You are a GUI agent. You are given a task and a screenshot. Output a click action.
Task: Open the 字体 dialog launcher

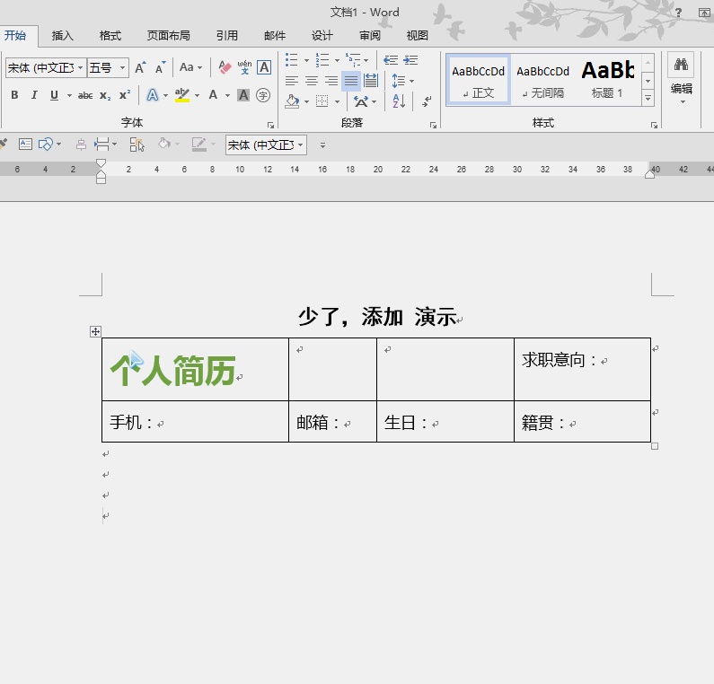[x=270, y=125]
